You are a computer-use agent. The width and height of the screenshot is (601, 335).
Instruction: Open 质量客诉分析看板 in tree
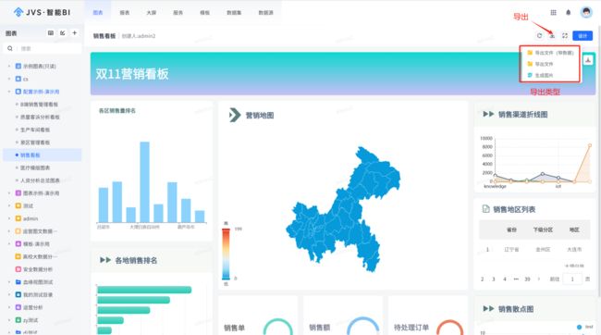point(40,117)
